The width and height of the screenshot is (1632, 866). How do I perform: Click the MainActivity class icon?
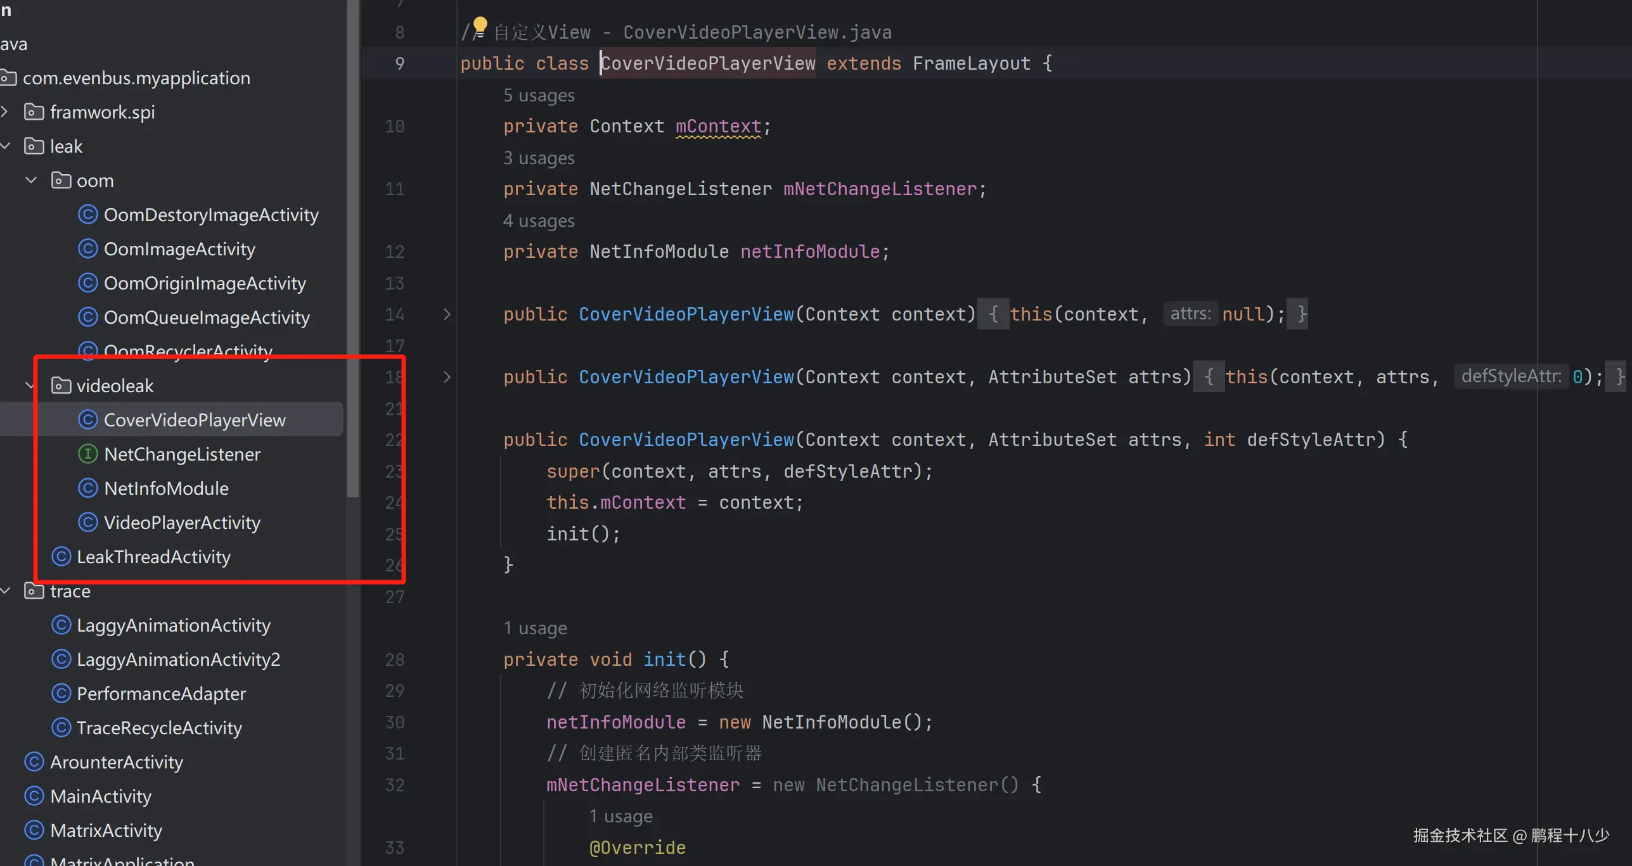tap(34, 796)
